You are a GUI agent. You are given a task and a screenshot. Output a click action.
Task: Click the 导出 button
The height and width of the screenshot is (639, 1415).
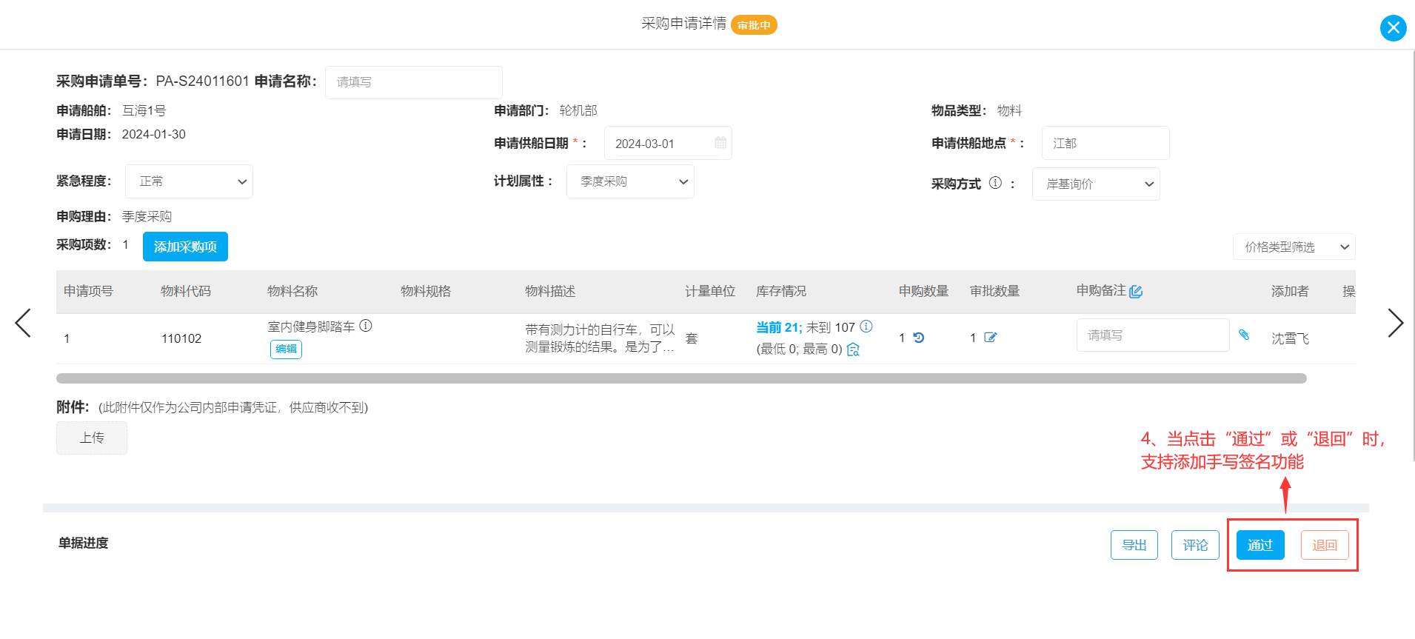tap(1134, 545)
